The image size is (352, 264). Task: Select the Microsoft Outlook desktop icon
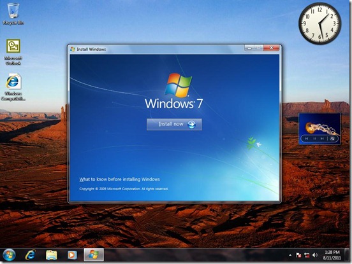[13, 52]
